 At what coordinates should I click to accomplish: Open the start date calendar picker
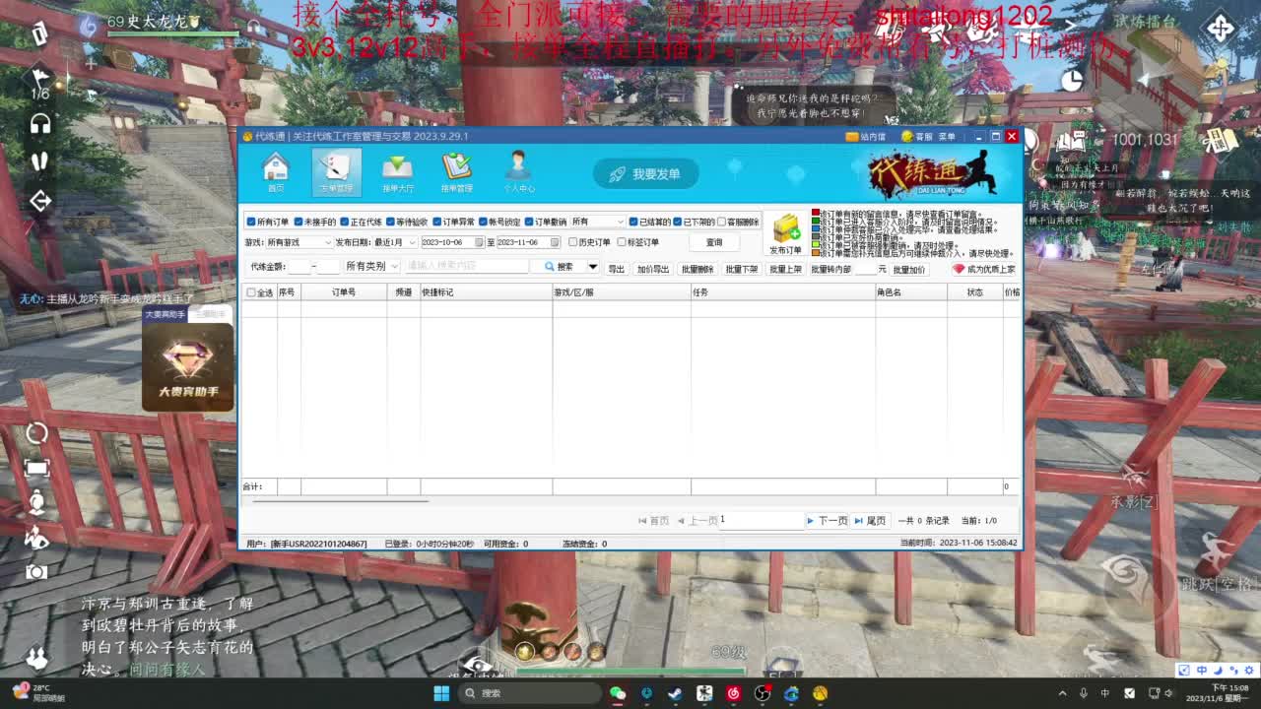[x=479, y=242]
